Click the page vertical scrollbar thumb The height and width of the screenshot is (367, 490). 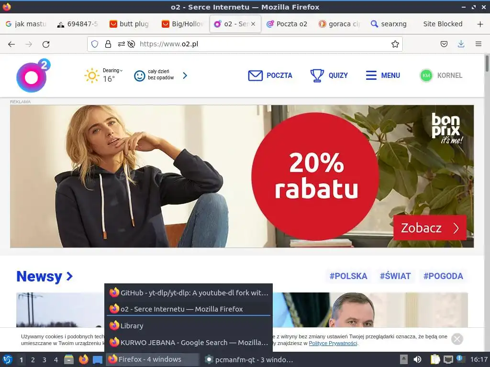pyautogui.click(x=487, y=64)
